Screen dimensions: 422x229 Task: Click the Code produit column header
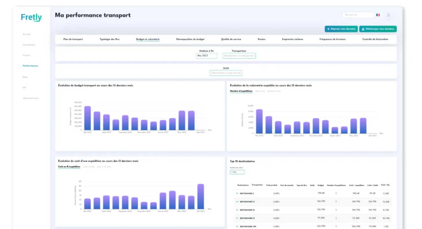click(272, 185)
